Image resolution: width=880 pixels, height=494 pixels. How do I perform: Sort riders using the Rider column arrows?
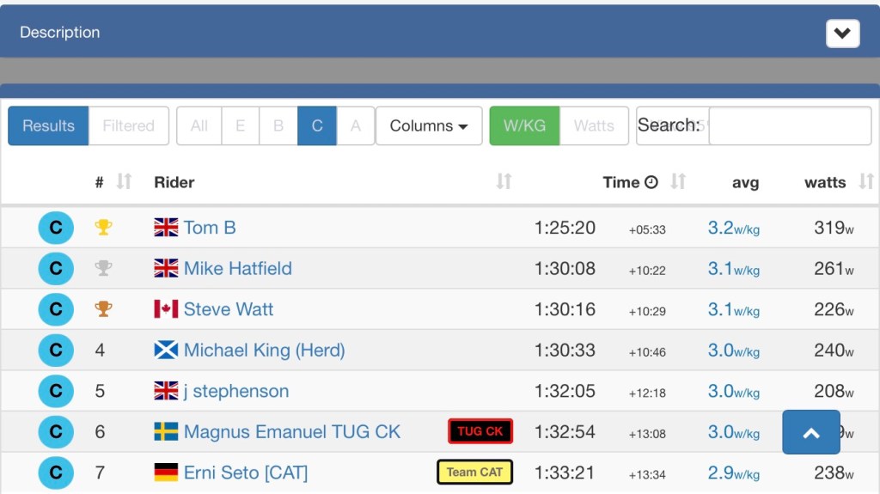pyautogui.click(x=504, y=181)
